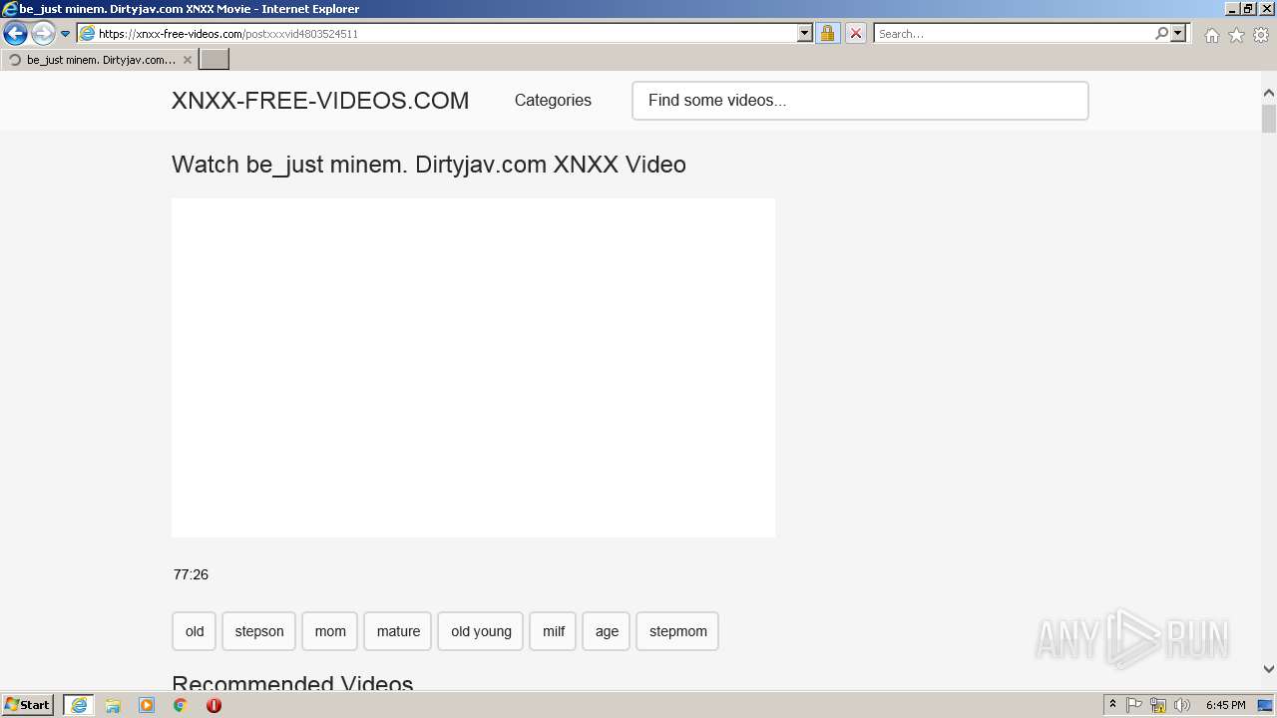
Task: Stop page loading with the X button
Action: (856, 33)
